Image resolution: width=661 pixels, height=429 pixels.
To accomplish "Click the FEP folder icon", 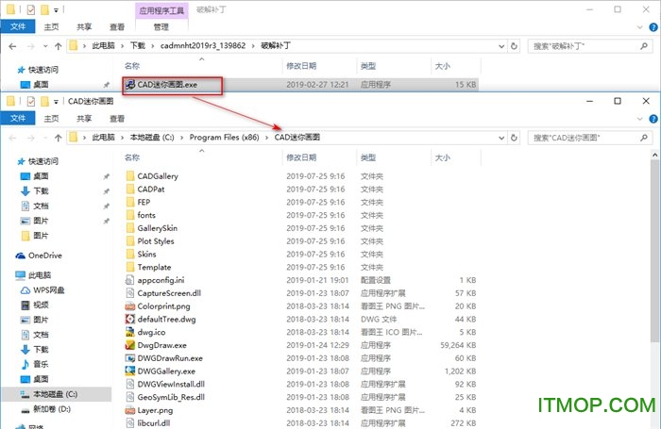I will (130, 202).
